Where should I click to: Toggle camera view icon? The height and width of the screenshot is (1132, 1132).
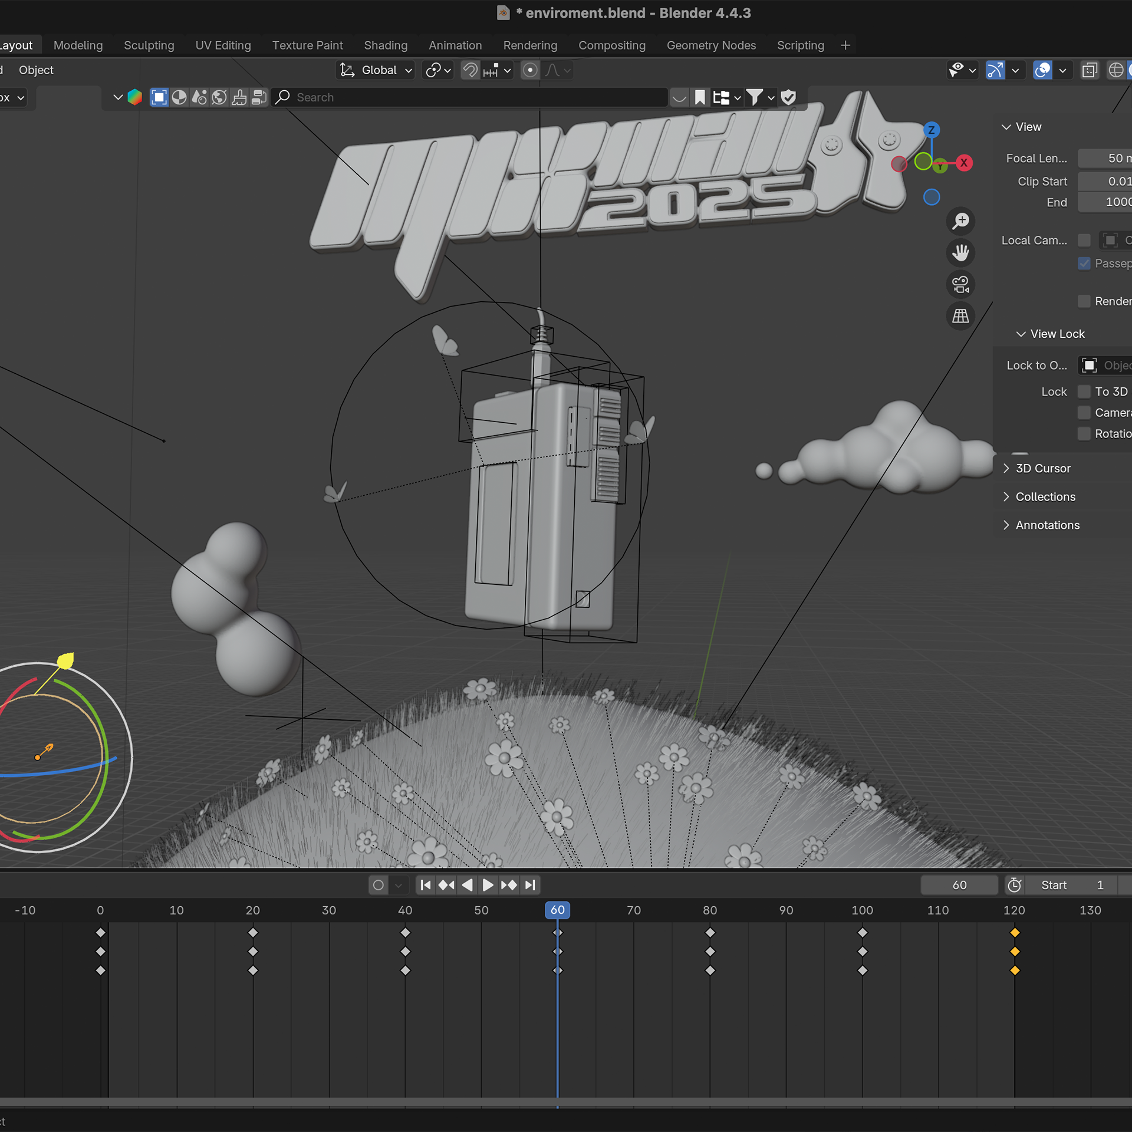click(960, 285)
